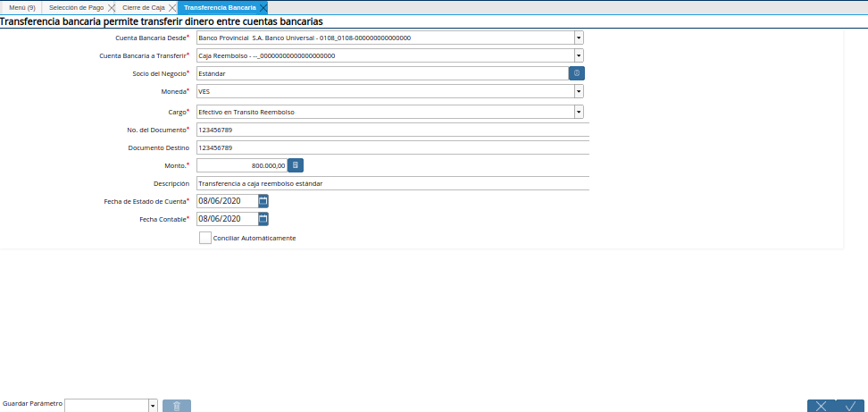Click the Caja Reembolso account field
Viewport: 868px width, 412px height.
(385, 55)
